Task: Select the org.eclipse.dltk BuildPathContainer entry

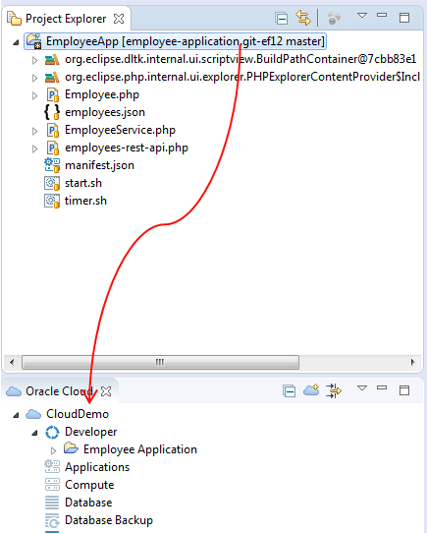Action: (x=240, y=59)
